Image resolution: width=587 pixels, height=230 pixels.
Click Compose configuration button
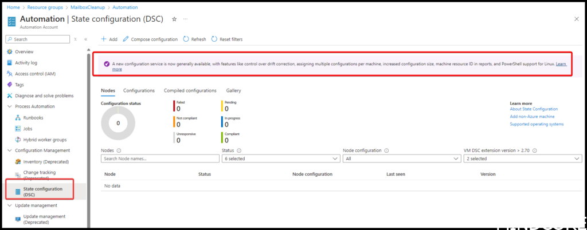coord(150,39)
